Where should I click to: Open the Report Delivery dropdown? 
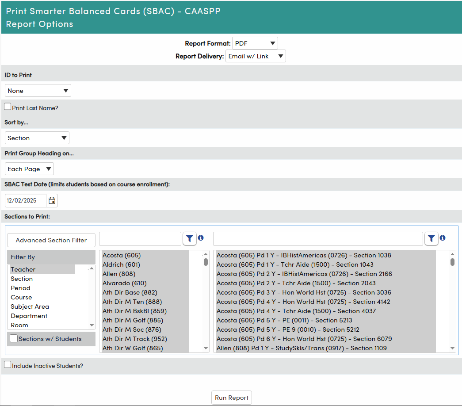click(256, 56)
